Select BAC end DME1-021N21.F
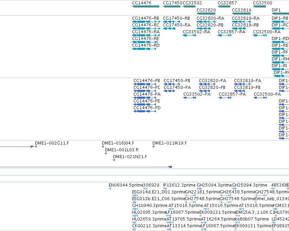Image resolution: width=289 pixels, height=231 pixels. pyautogui.click(x=114, y=160)
